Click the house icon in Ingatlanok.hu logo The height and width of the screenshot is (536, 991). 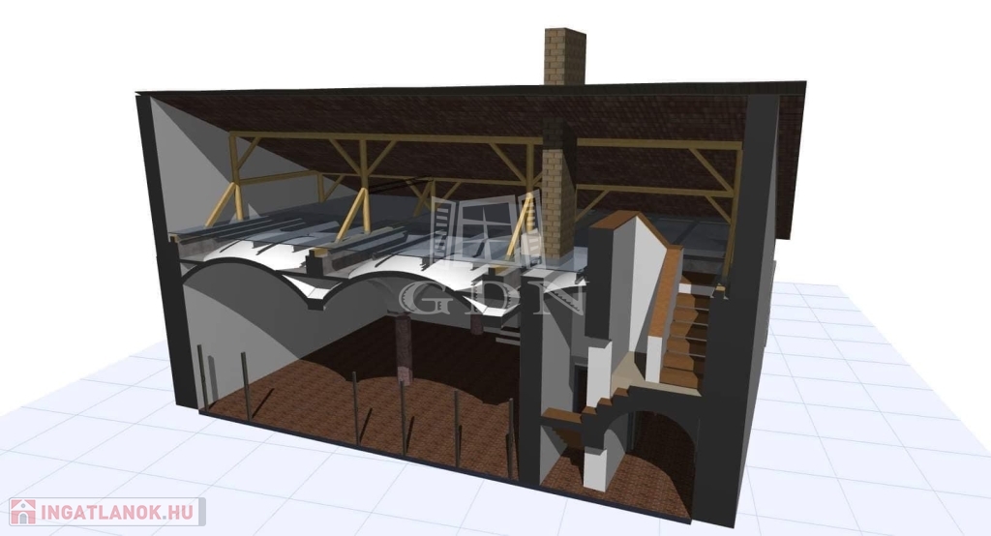tap(22, 512)
